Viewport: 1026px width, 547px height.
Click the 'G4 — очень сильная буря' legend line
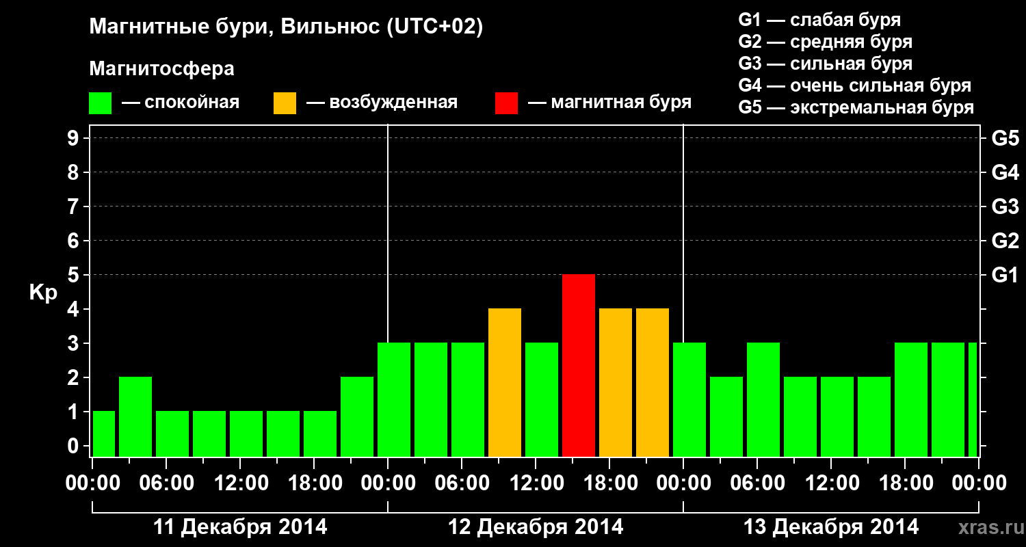(855, 85)
